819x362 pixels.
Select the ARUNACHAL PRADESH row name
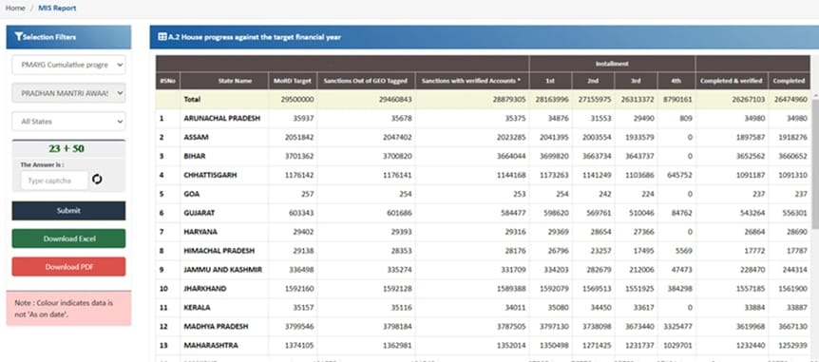tap(221, 119)
